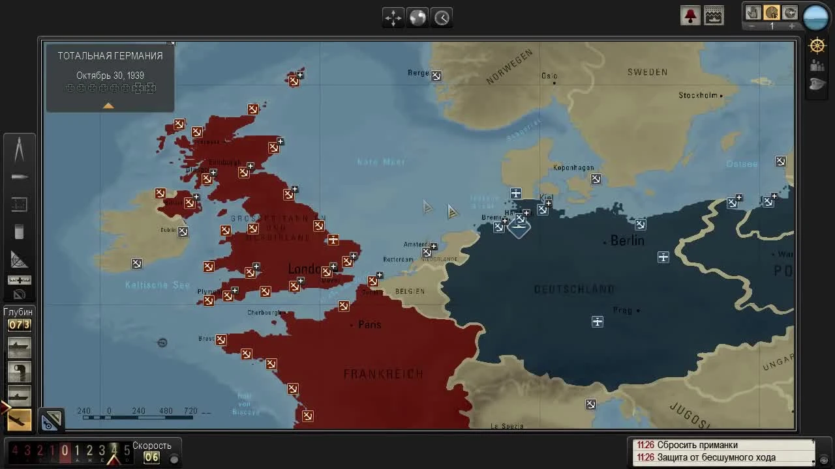Toggle the highlighted time compression clock button
The height and width of the screenshot is (469, 835).
[x=772, y=13]
